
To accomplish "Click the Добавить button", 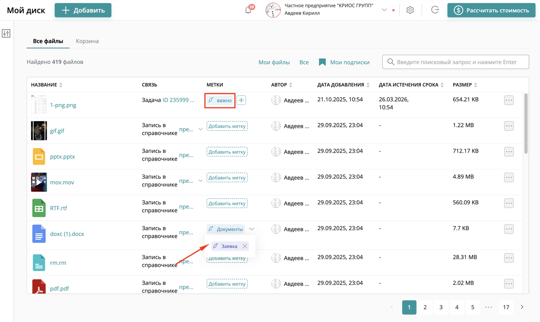I will click(x=83, y=10).
